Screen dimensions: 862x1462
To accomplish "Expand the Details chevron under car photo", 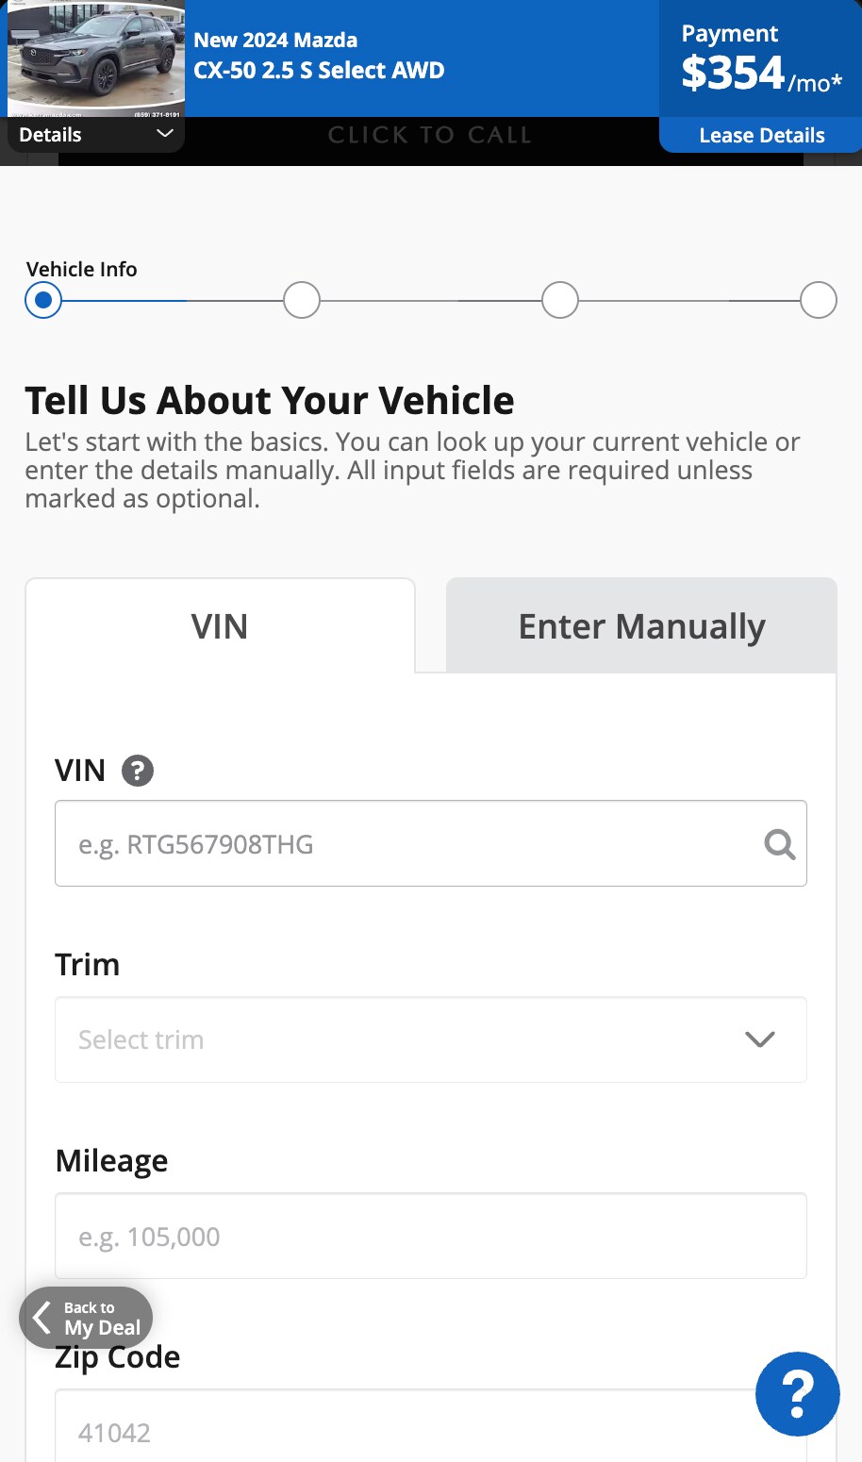I will 165,134.
